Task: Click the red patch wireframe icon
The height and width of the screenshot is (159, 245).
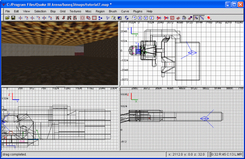Action: click(x=178, y=18)
